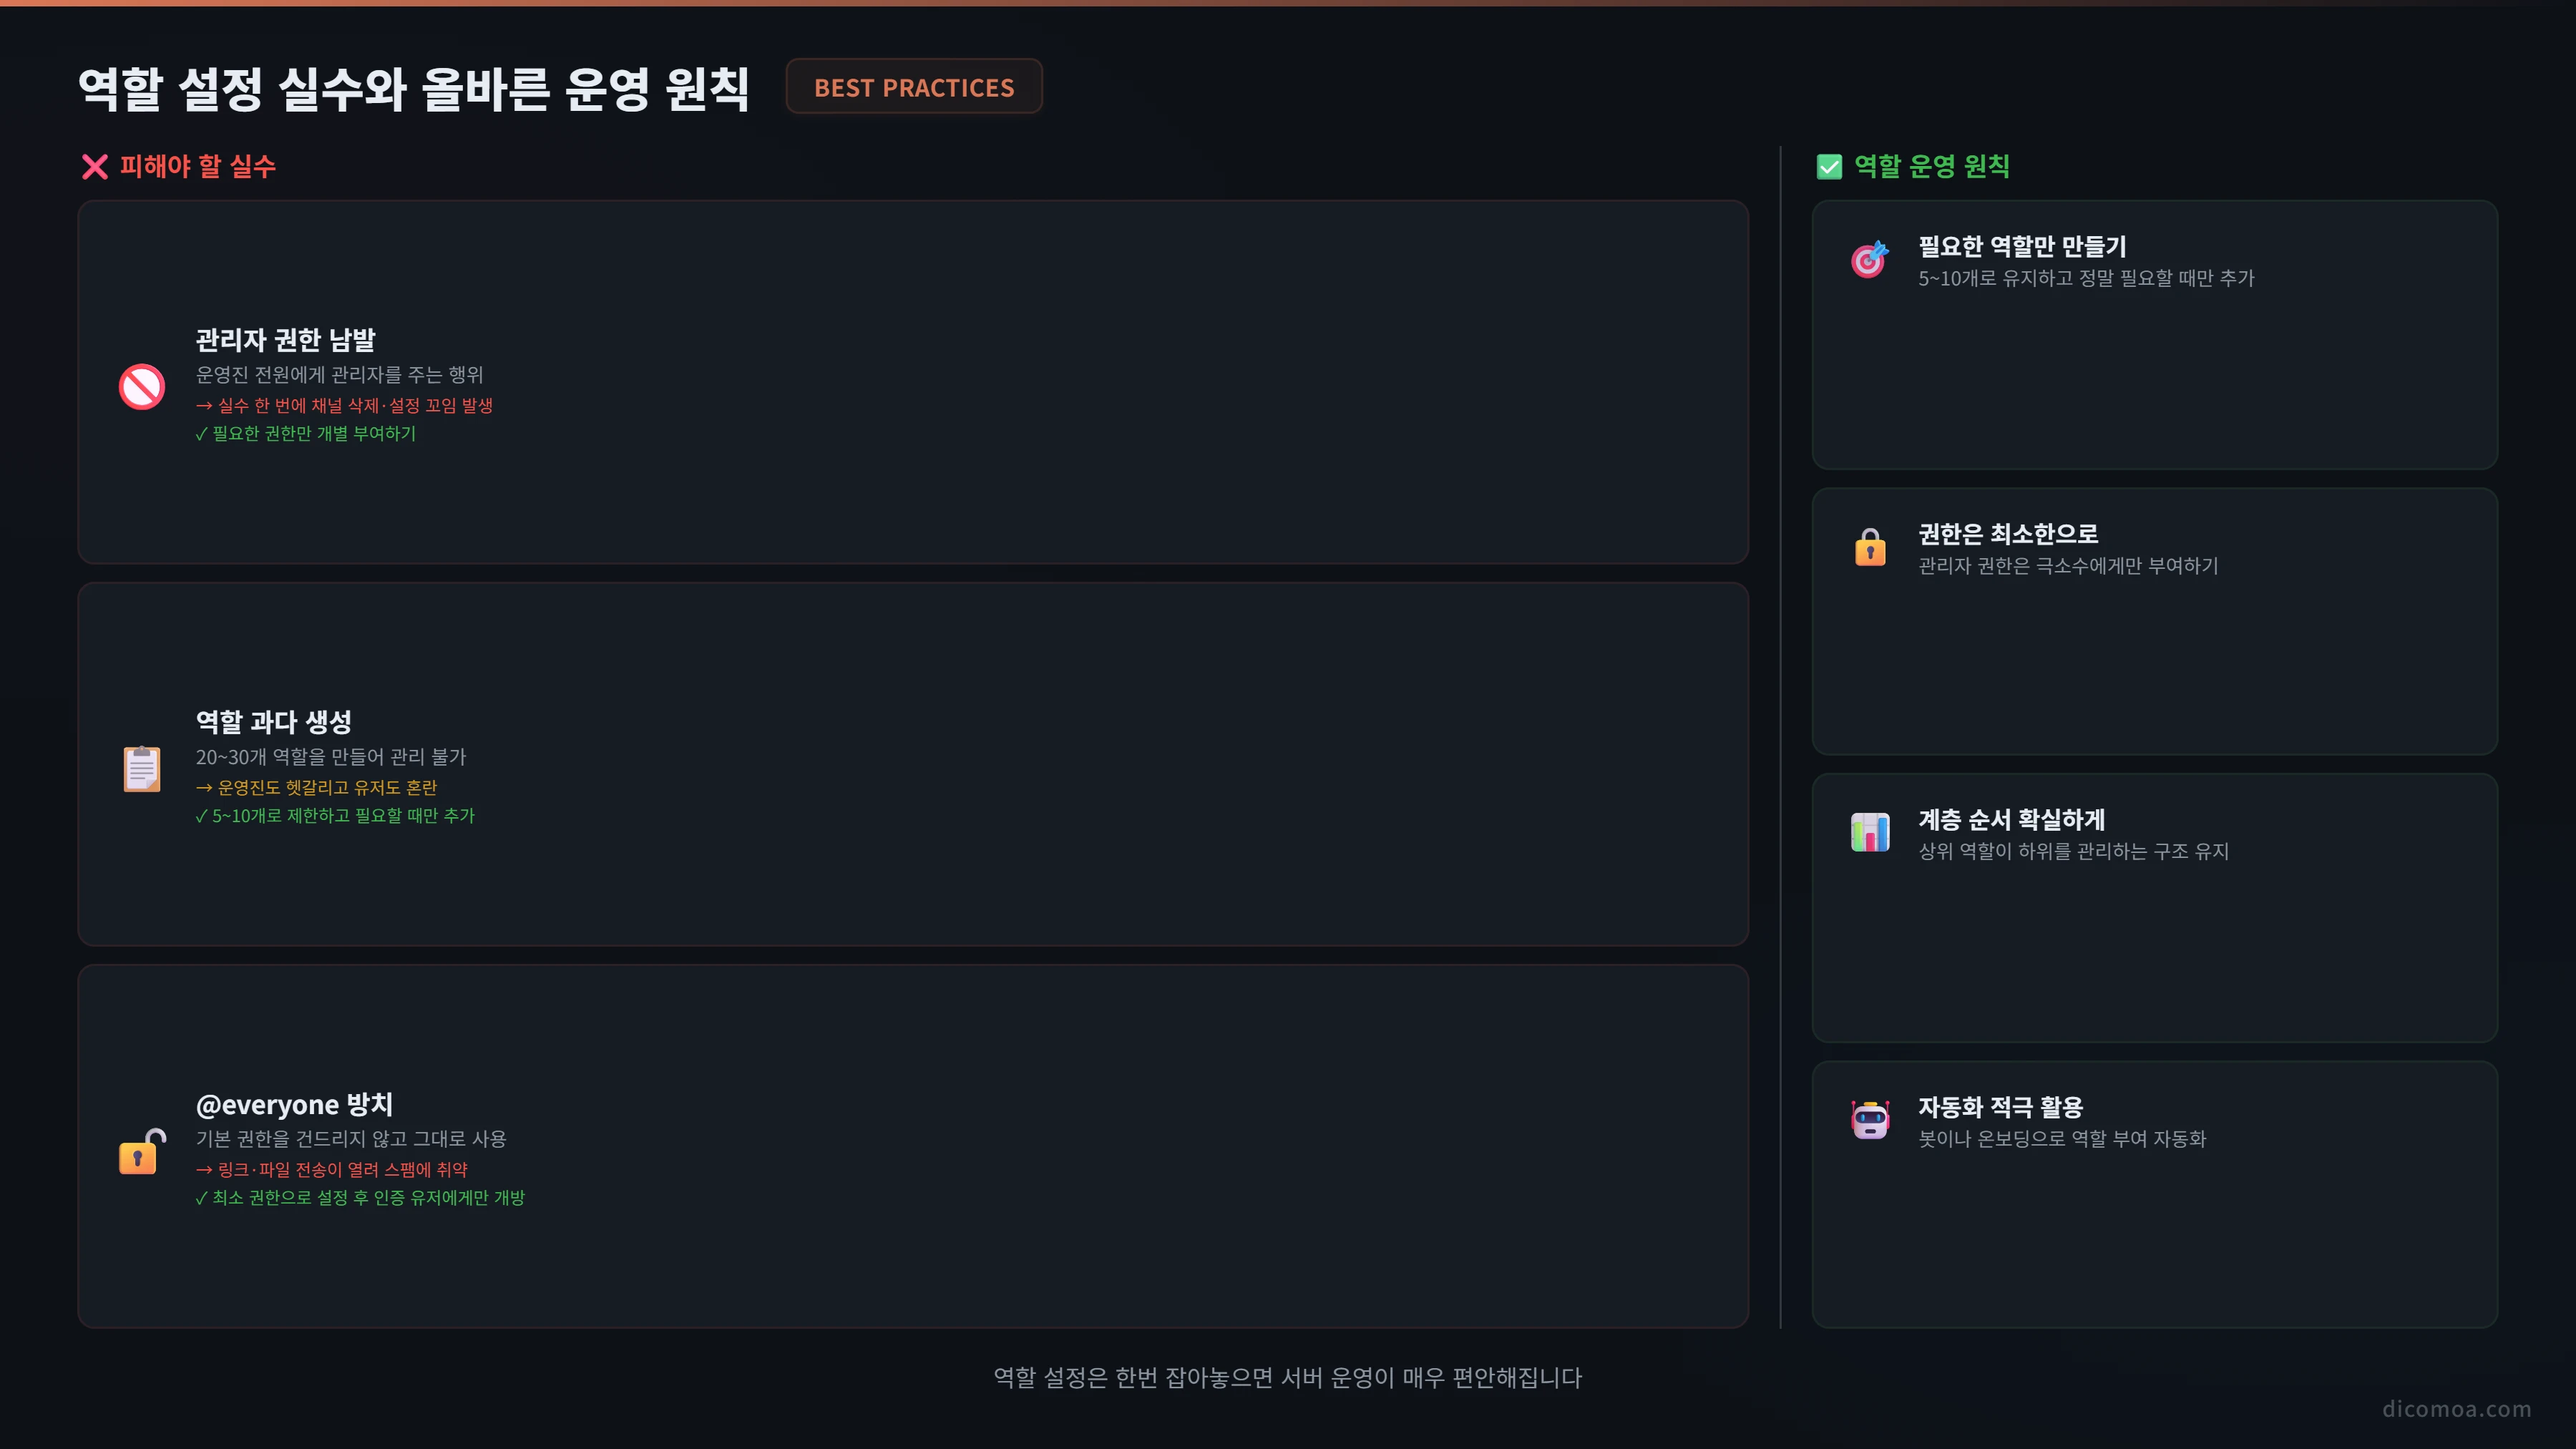
Task: Click the closed lock icon beside 권한은 최소한으로
Action: coord(1870,547)
